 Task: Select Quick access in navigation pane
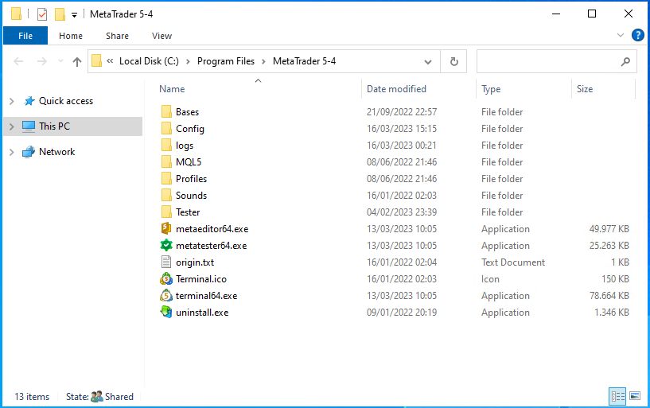66,101
